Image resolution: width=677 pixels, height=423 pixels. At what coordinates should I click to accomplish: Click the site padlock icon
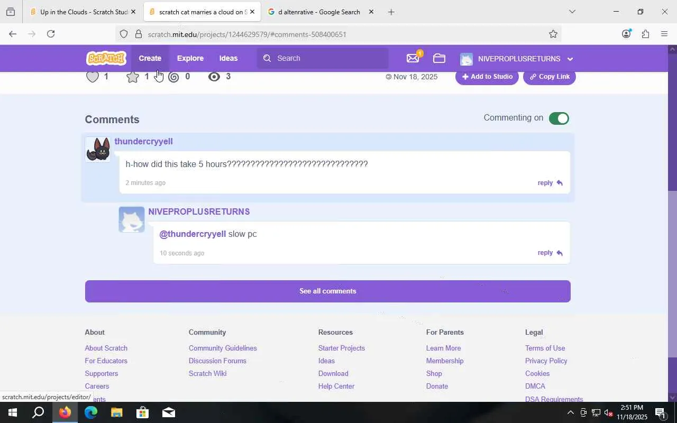(139, 34)
